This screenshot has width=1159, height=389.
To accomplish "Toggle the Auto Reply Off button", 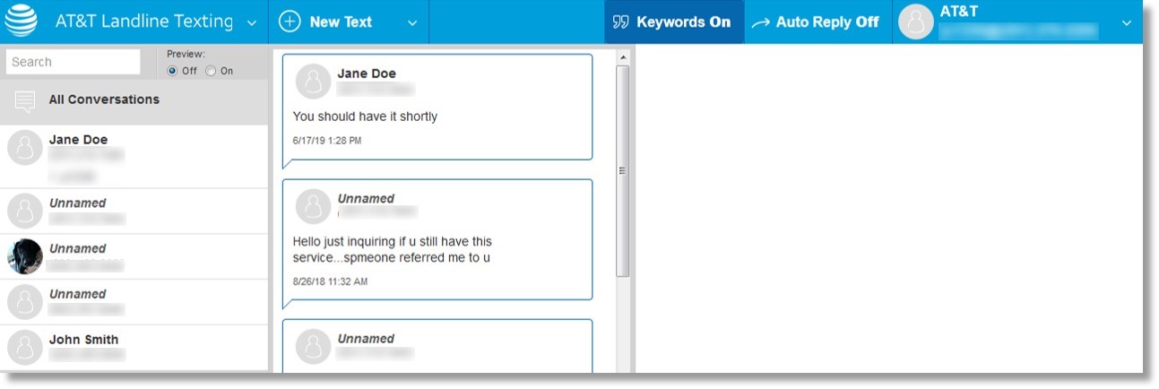I will tap(818, 22).
